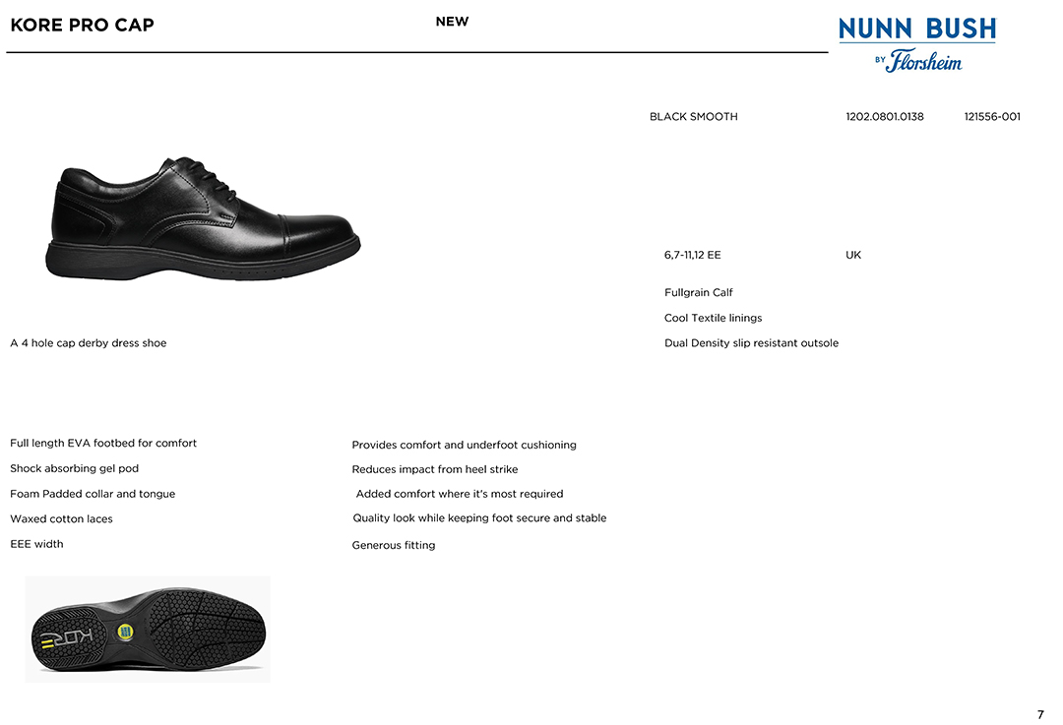This screenshot has width=1063, height=725.
Task: Click page number 7
Action: tap(1040, 715)
